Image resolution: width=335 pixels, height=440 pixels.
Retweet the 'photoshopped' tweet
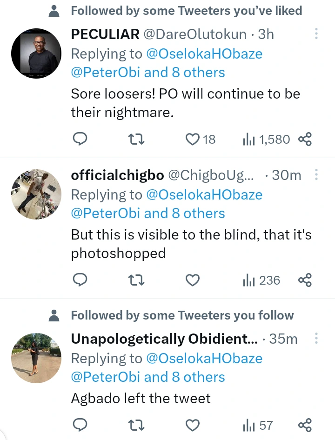135,280
